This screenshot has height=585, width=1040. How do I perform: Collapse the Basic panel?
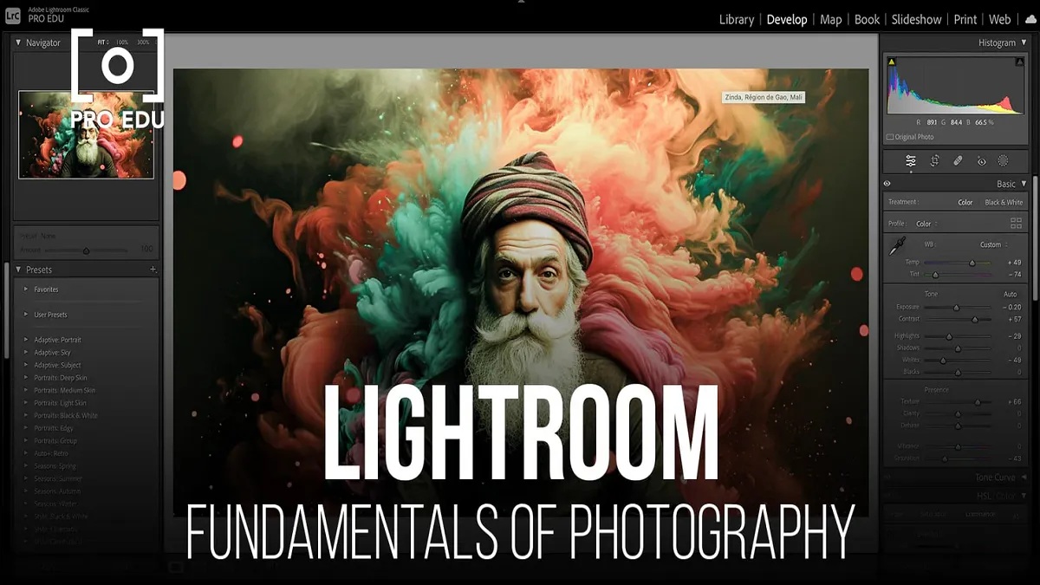[x=1024, y=184]
